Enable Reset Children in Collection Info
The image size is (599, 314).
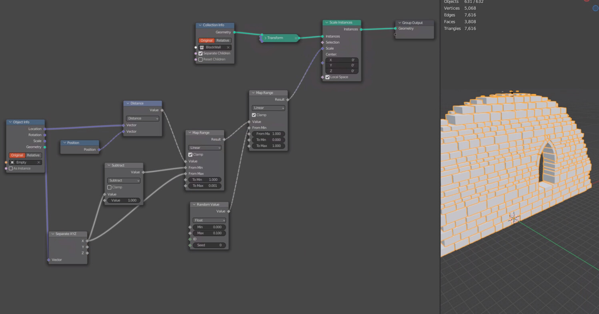(200, 60)
